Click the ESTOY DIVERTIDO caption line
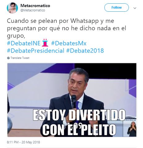143x148 pixels. [79, 115]
